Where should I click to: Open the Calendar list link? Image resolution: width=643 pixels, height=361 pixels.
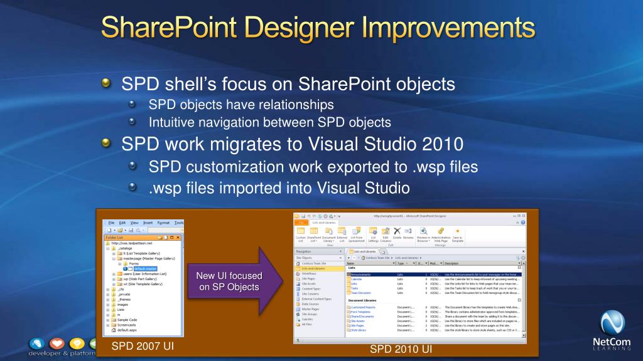tap(357, 279)
